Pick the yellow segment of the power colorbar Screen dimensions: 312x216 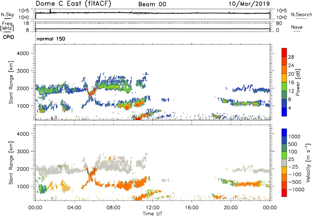pyautogui.click(x=284, y=78)
